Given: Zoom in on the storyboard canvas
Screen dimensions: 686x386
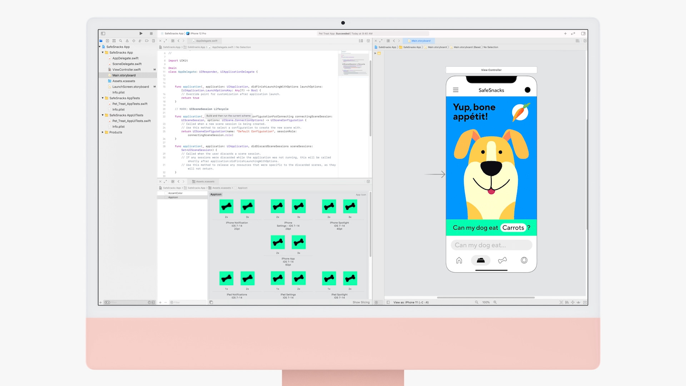Looking at the screenshot, I should [495, 302].
